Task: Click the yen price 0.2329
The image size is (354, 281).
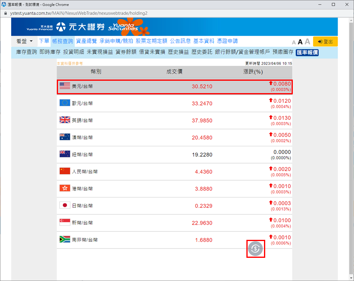Action: [x=204, y=206]
